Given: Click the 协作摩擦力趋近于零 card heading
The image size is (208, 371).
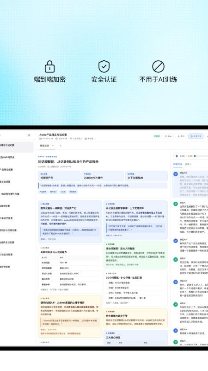Looking at the screenshot, I should coord(117,316).
